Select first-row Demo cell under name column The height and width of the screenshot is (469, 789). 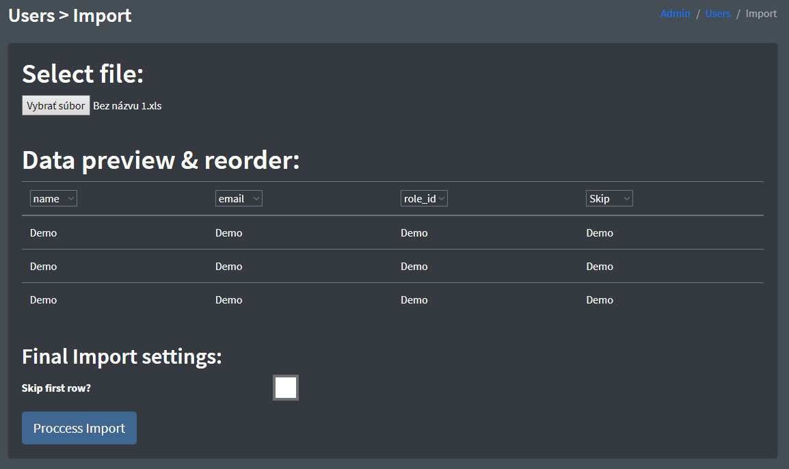[44, 233]
